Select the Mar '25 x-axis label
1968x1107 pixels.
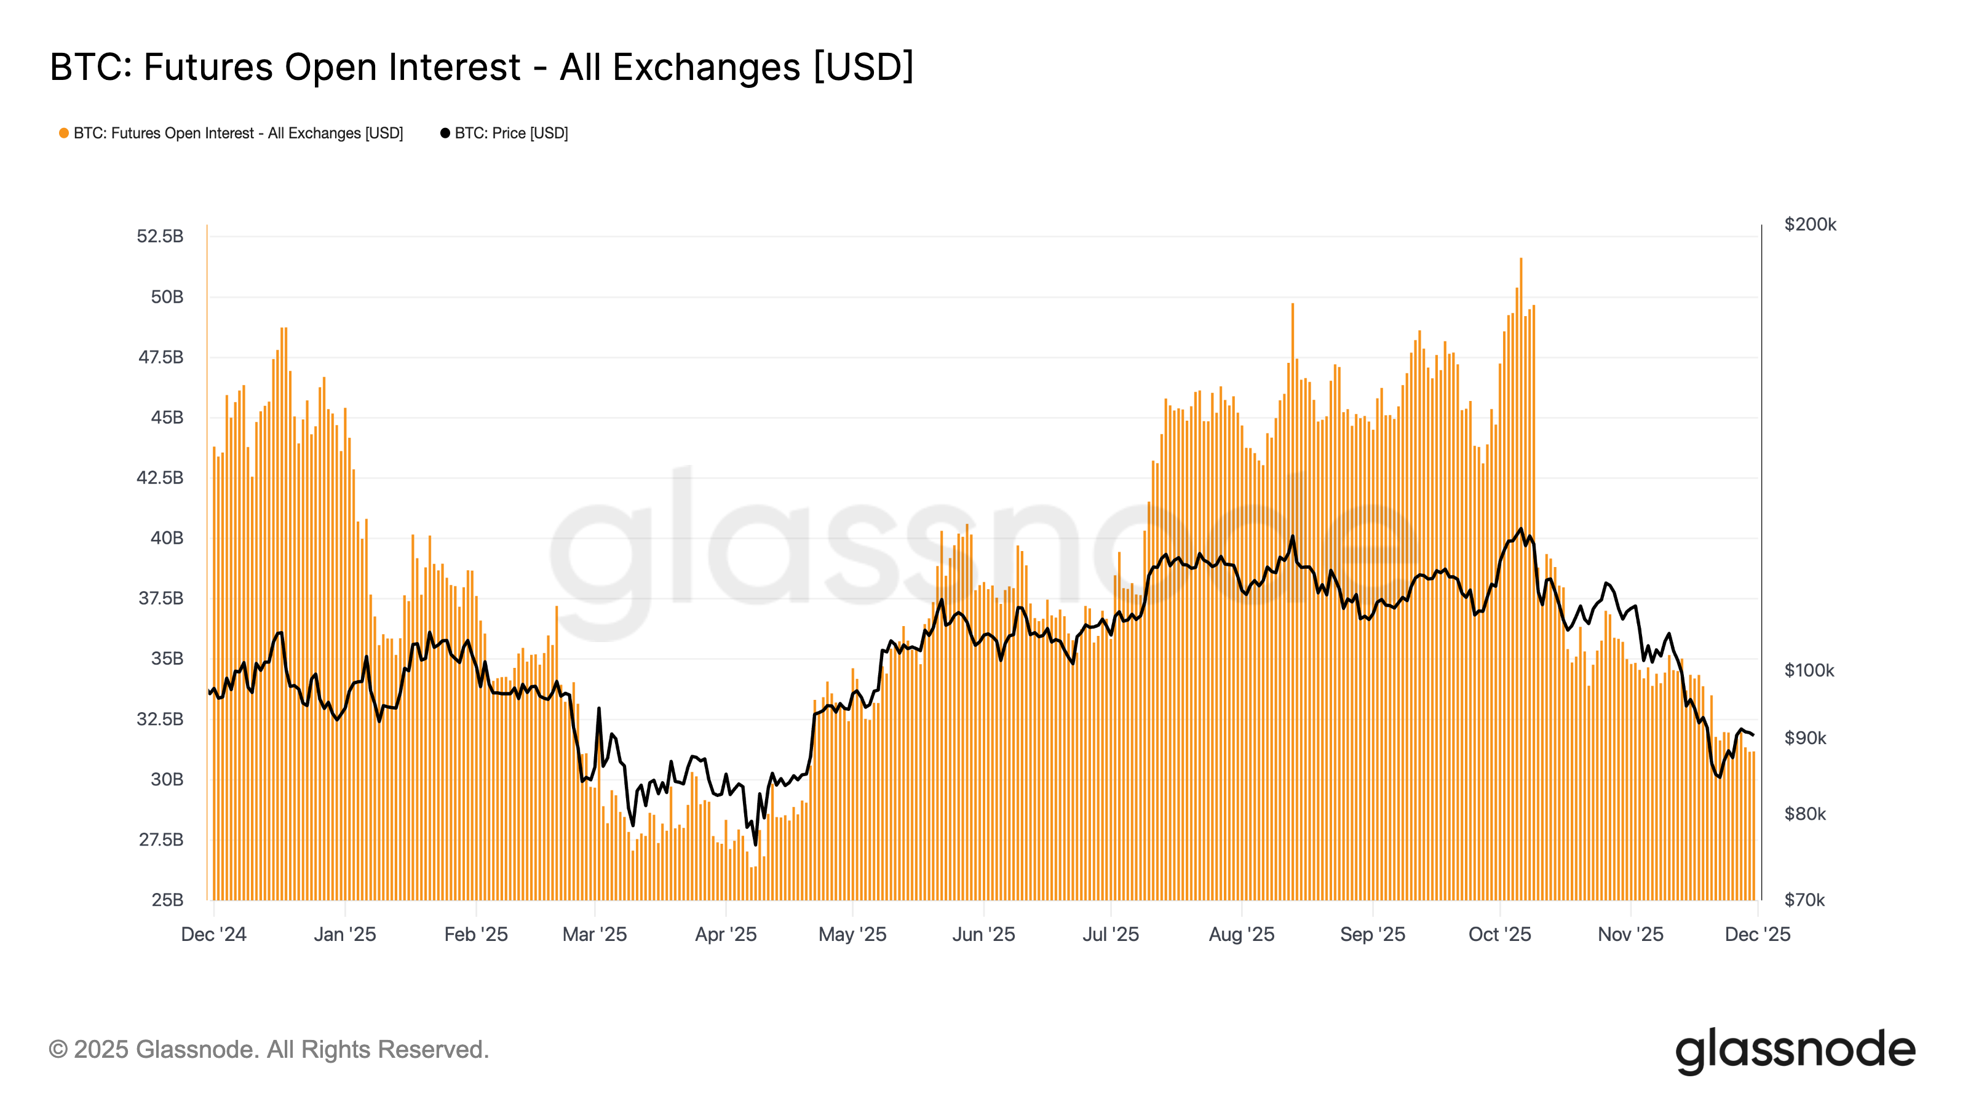point(594,934)
